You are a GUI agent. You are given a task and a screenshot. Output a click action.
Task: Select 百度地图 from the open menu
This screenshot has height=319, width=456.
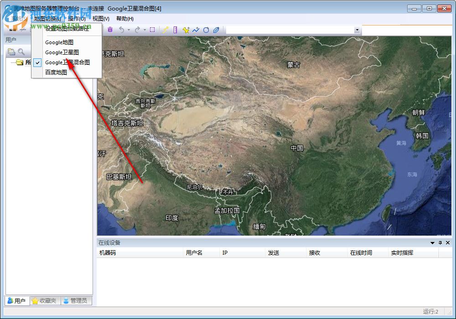pos(56,72)
